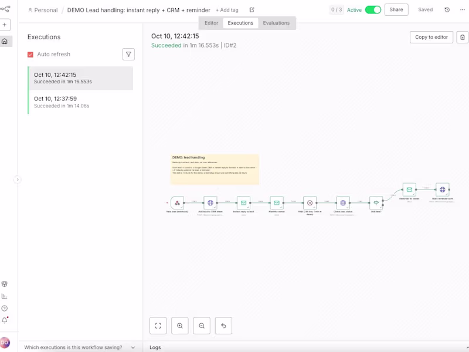The width and height of the screenshot is (469, 352).
Task: Select the Oct 10, 12:37:59 execution
Action: point(80,102)
